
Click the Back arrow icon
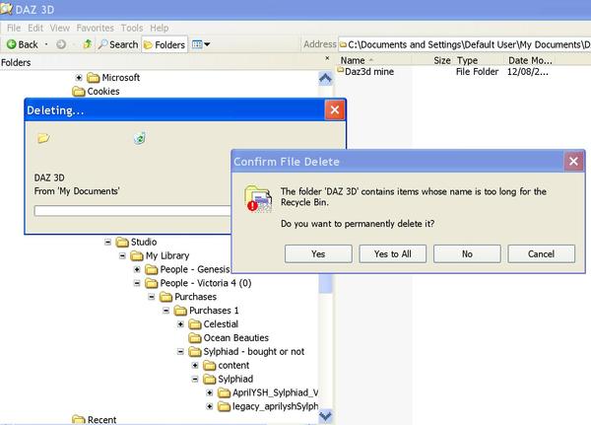pyautogui.click(x=11, y=44)
